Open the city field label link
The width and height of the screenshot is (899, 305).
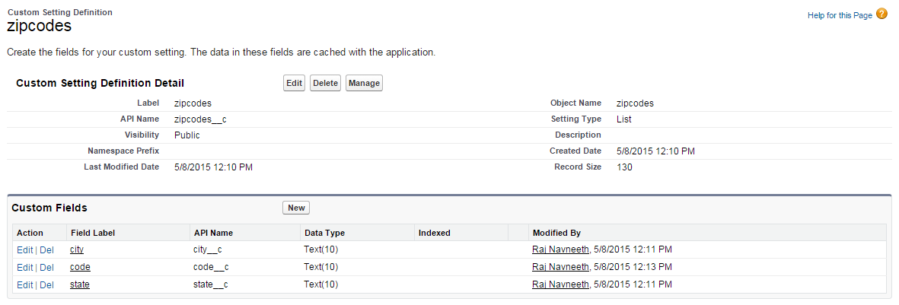76,249
